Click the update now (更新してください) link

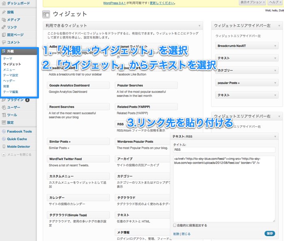pos(162,3)
